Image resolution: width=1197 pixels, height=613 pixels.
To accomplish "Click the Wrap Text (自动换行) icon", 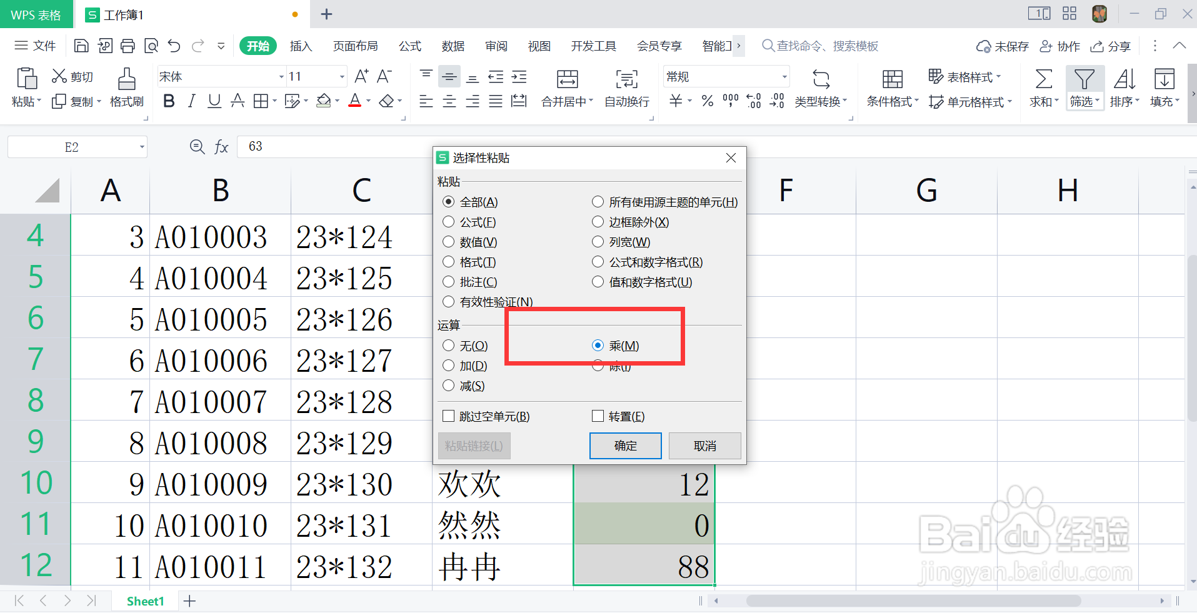I will pos(627,79).
